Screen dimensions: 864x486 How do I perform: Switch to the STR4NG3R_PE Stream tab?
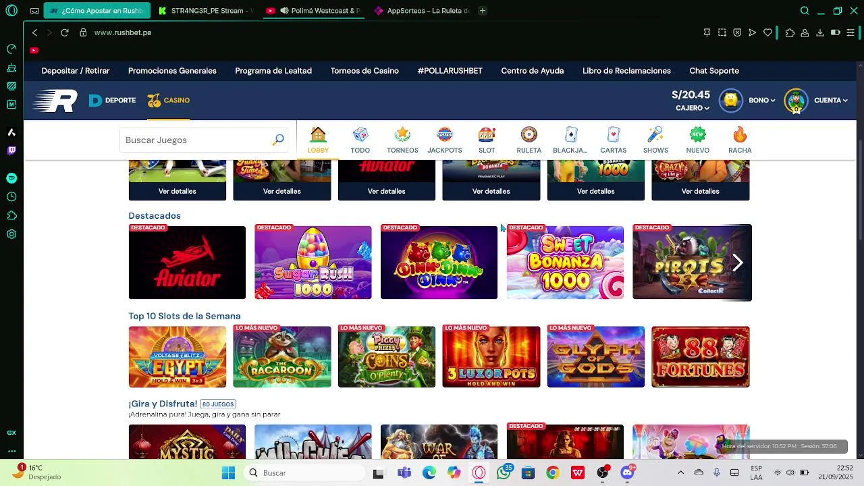pos(206,11)
